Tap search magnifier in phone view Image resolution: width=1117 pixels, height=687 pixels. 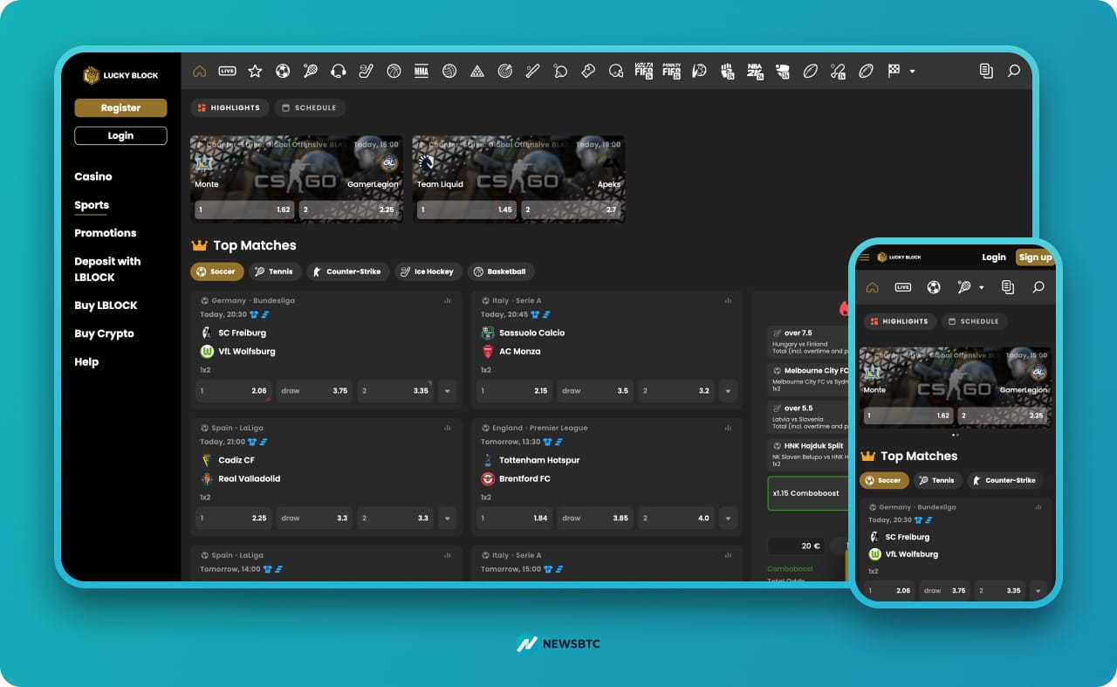click(1038, 287)
